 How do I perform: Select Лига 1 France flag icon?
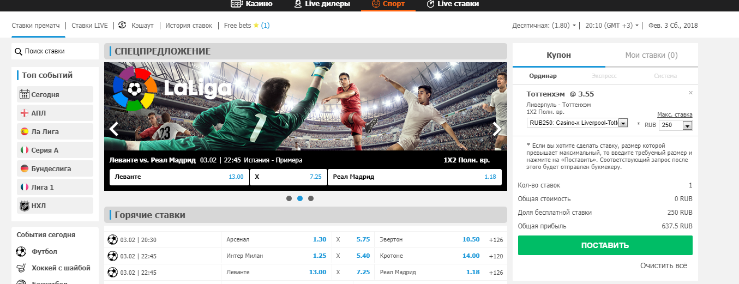24,187
